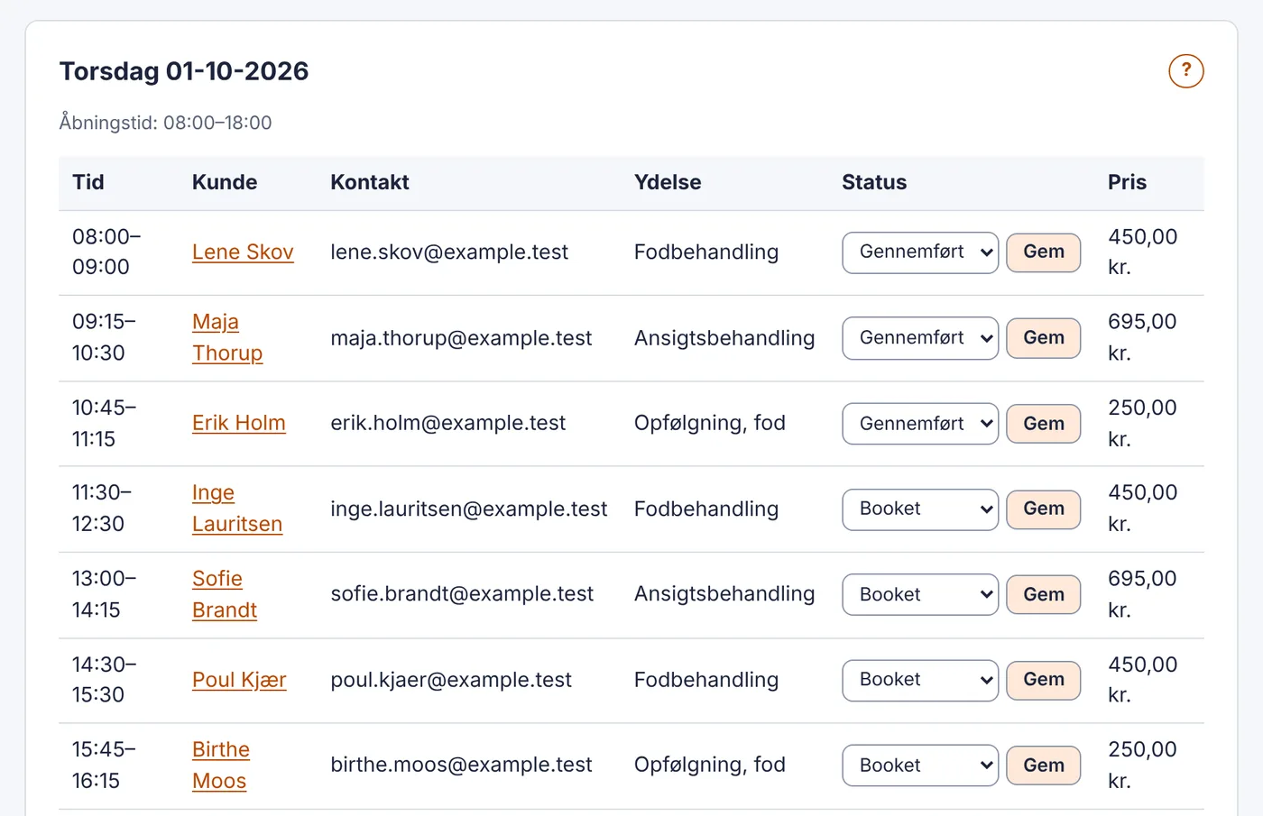The image size is (1263, 816).
Task: Open status dropdown for Sofie Brandt
Action: [920, 595]
